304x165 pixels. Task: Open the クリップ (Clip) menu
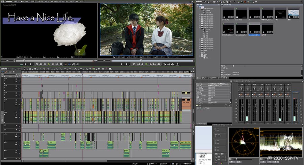(32, 1)
